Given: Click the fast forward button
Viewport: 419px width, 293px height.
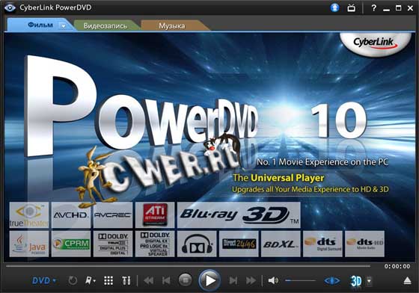Looking at the screenshot, I should click(x=251, y=281).
